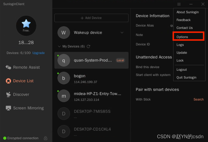Open the hamburger menu icon in title bar

tap(179, 4)
